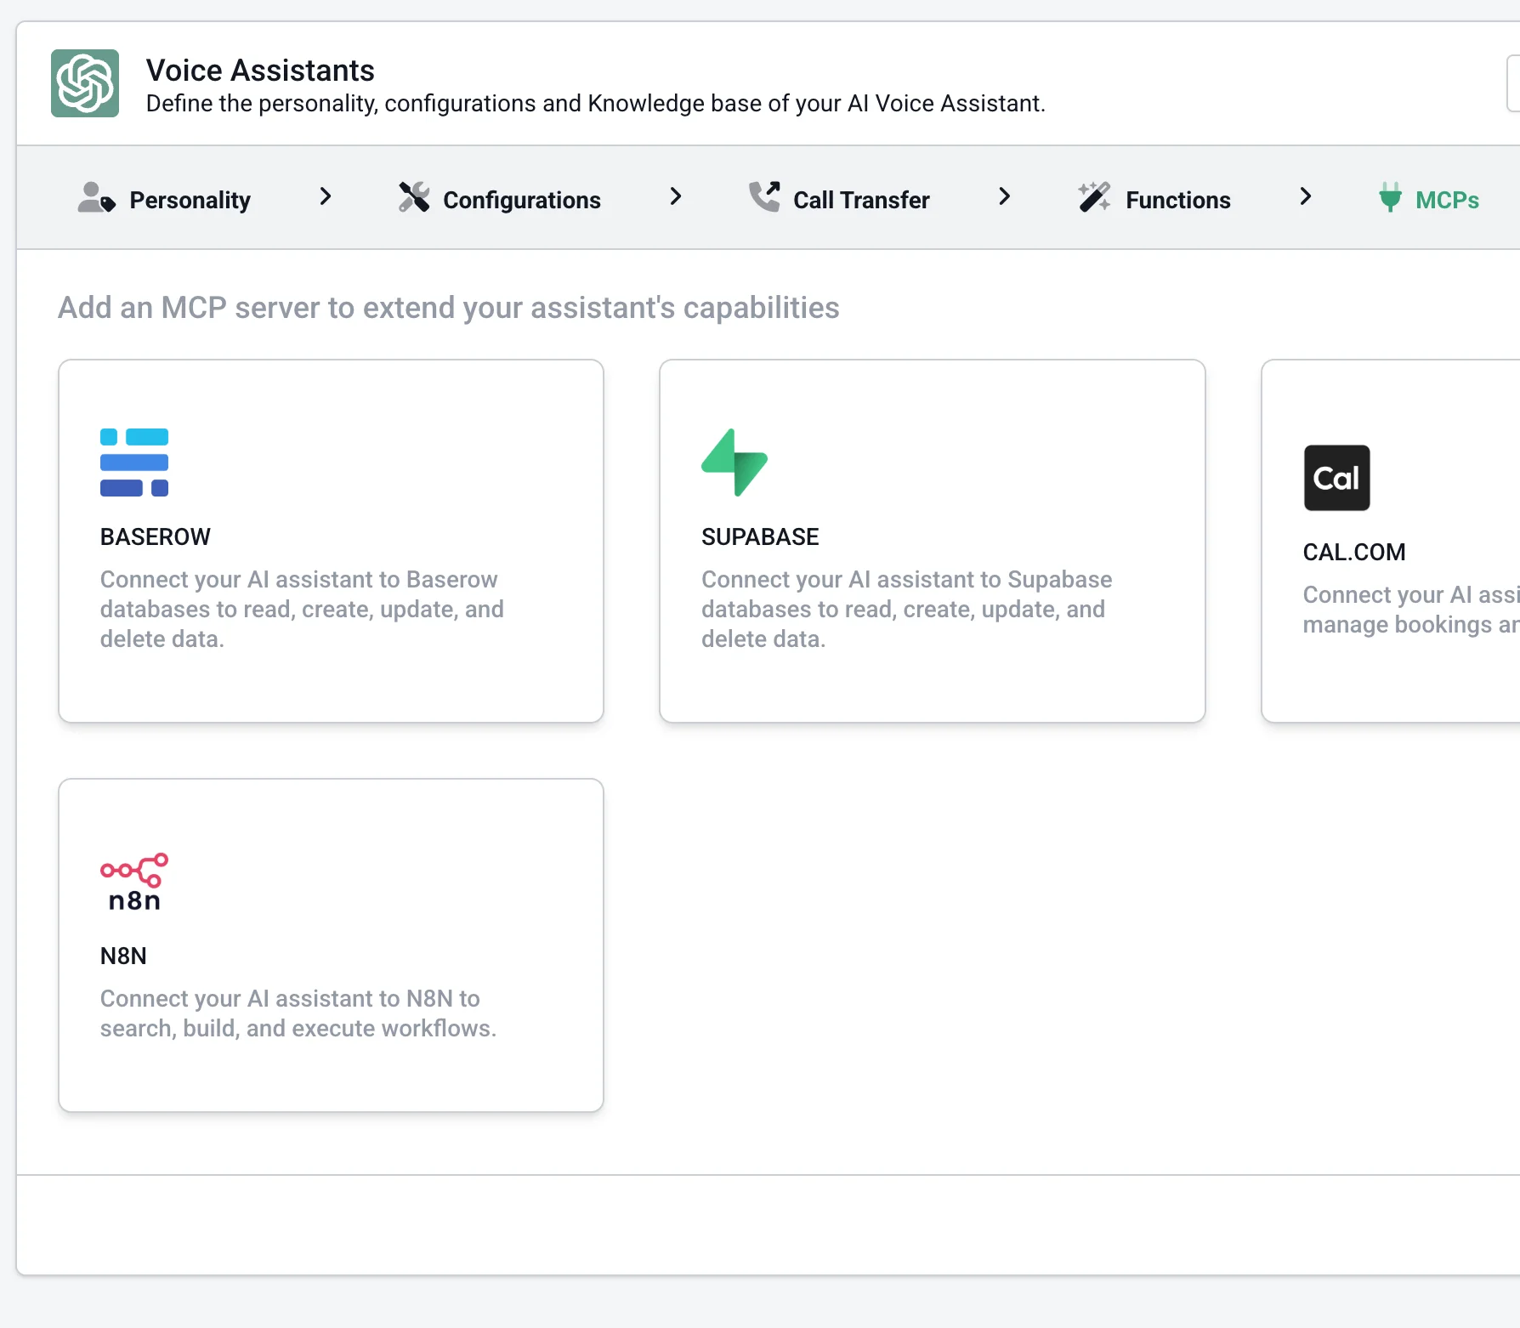Click the MCPs green plug icon
This screenshot has height=1328, width=1520.
pos(1390,197)
